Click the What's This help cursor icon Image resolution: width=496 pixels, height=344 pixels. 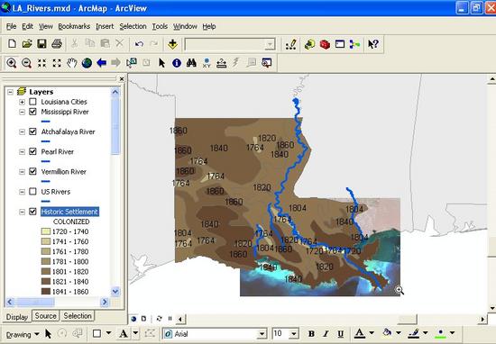point(373,44)
